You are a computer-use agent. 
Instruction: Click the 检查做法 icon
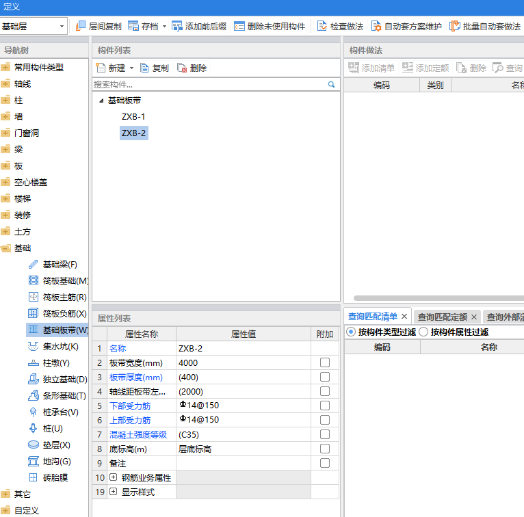click(322, 26)
